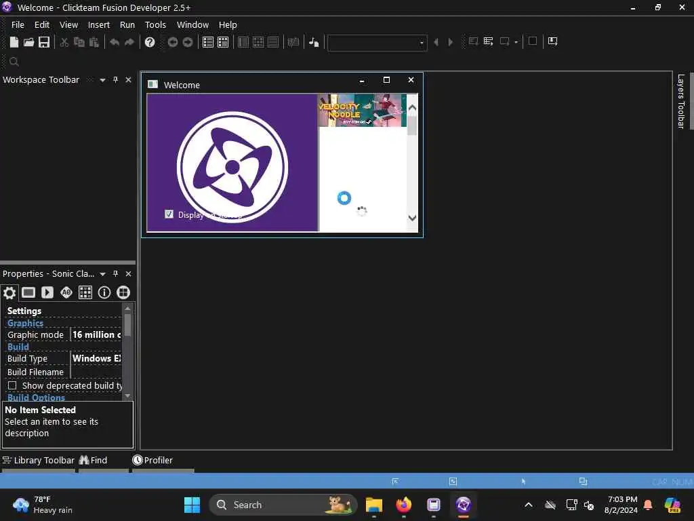Redo the last undone action
This screenshot has height=521, width=694.
click(129, 42)
